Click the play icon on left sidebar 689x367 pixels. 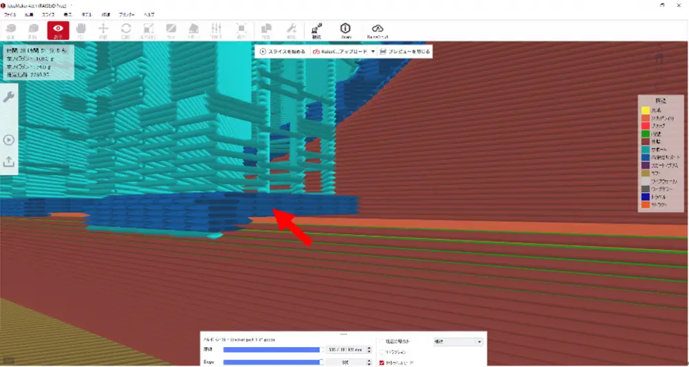[9, 140]
